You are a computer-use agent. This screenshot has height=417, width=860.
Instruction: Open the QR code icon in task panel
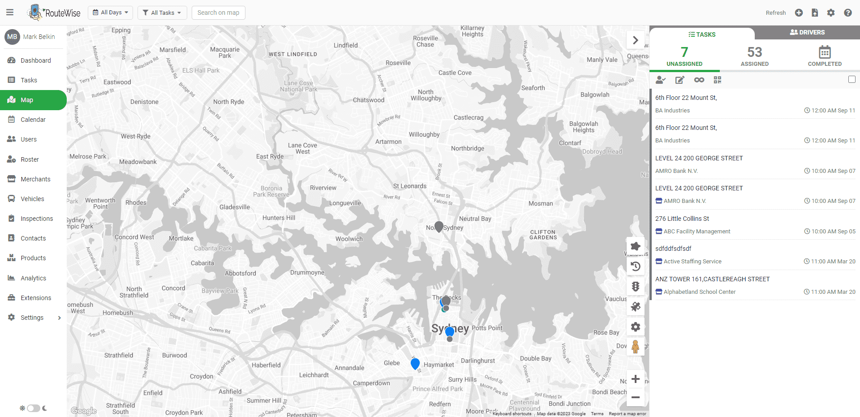click(717, 80)
